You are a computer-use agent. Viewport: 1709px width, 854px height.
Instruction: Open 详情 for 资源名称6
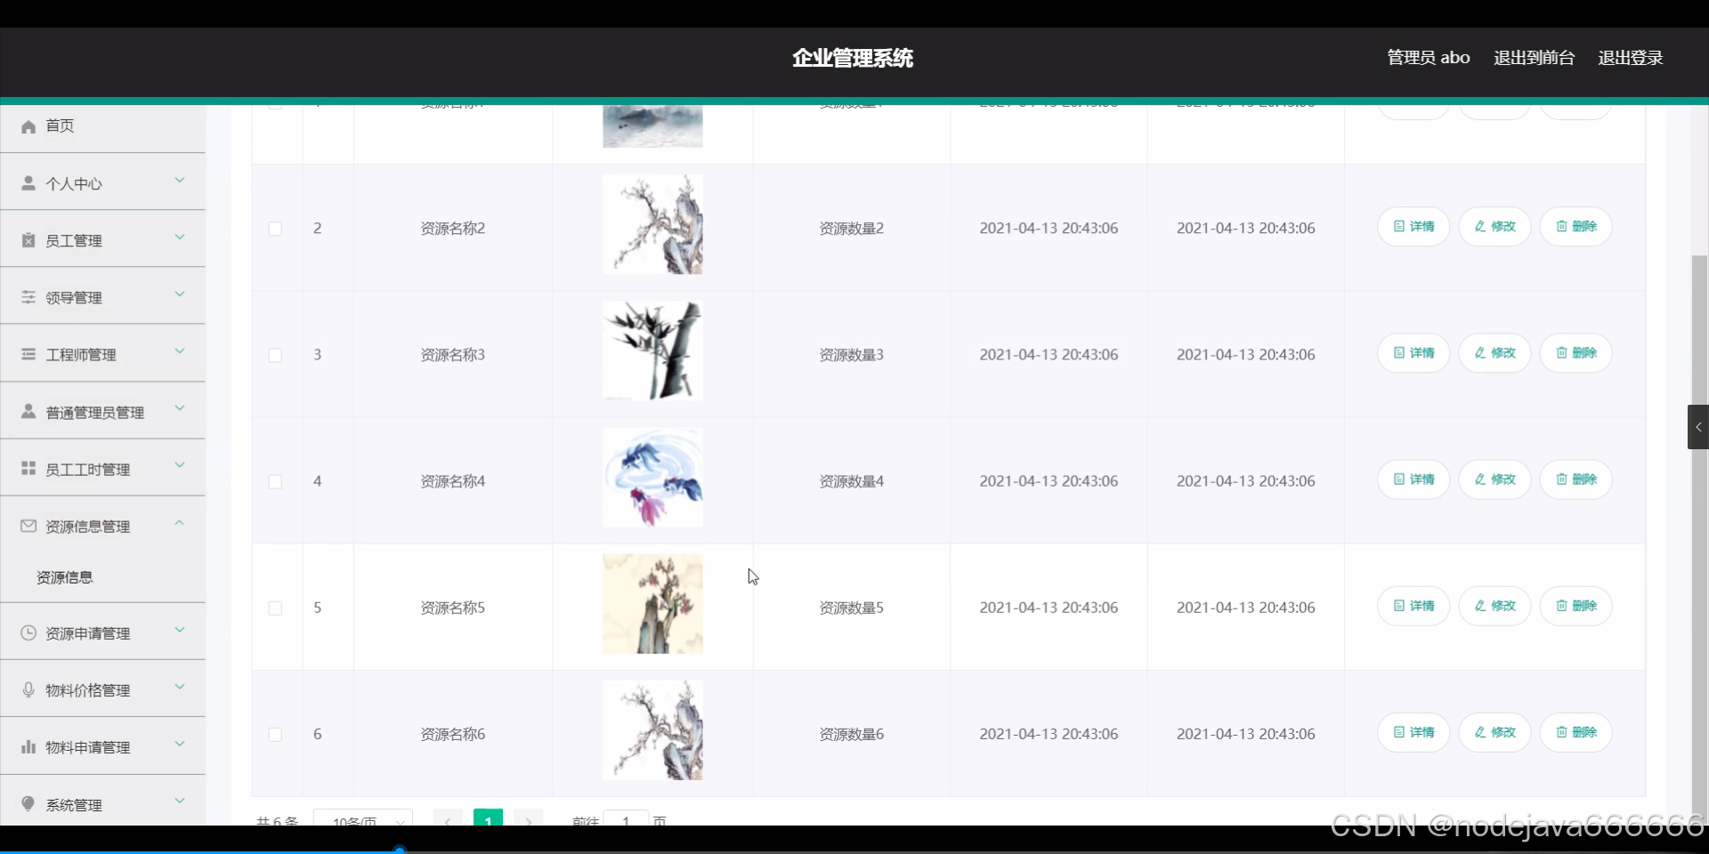pos(1413,732)
